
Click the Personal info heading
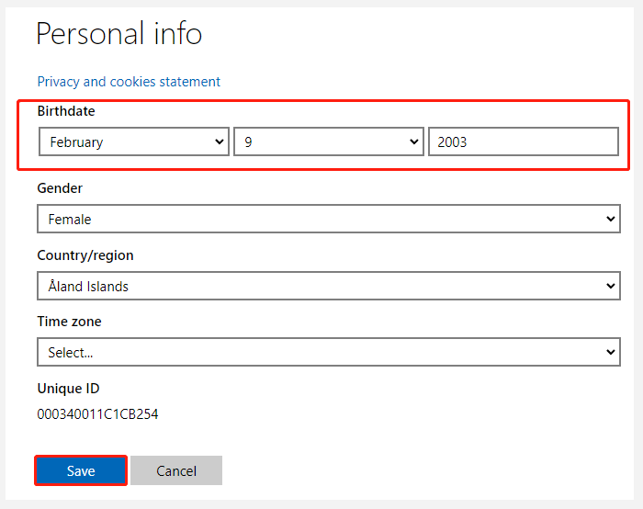[118, 34]
